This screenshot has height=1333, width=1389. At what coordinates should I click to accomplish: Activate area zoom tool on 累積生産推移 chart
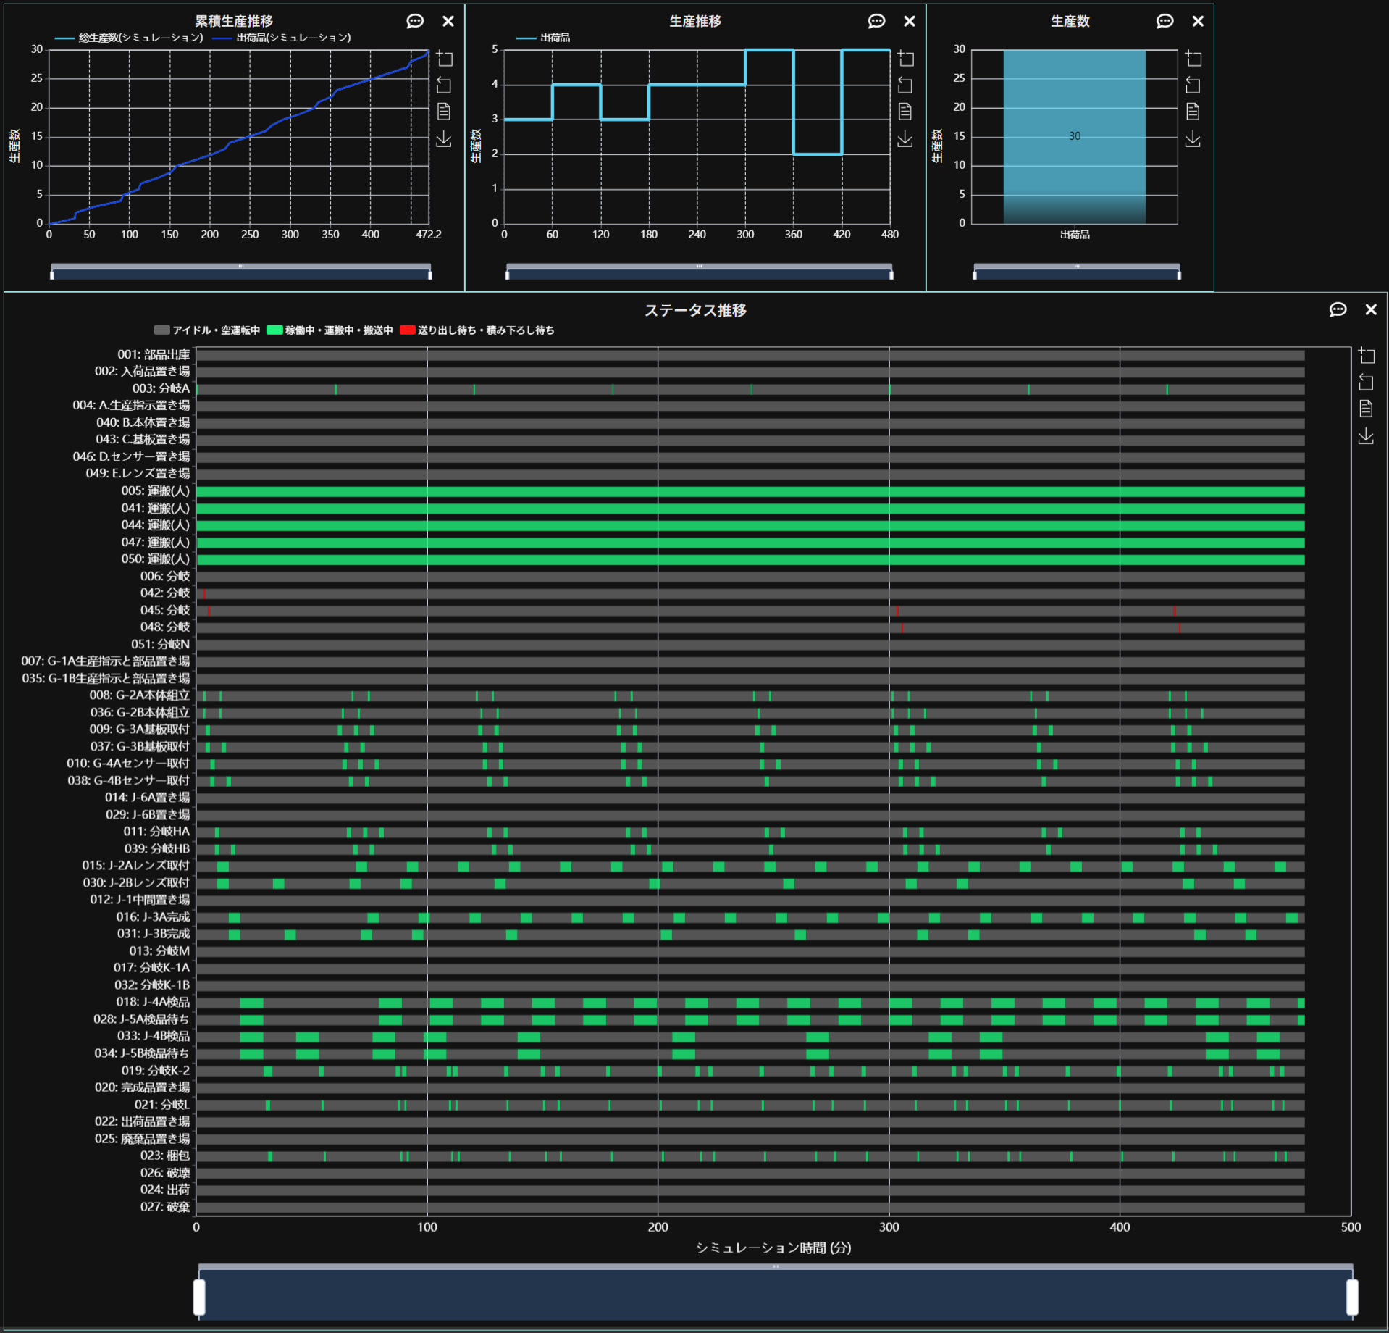[444, 59]
